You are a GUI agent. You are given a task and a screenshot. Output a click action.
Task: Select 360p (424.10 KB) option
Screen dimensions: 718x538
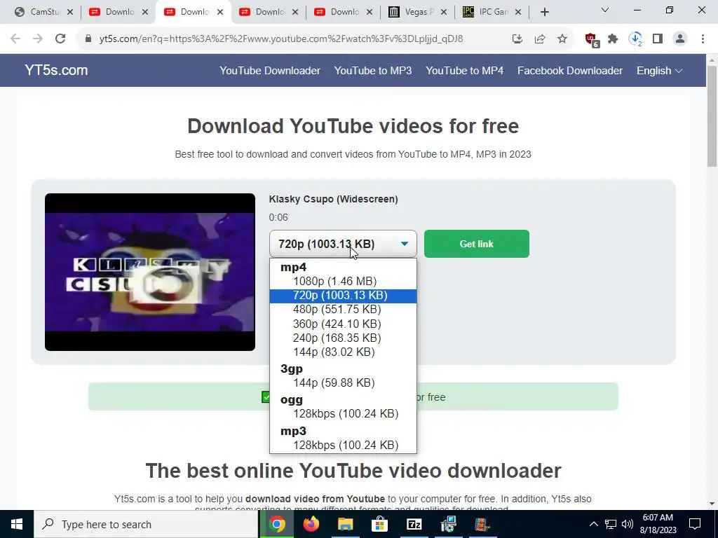343,324
